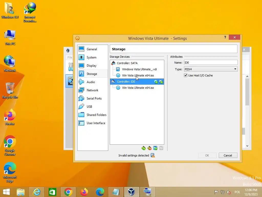
Task: Open Firefox from the taskbar
Action: (x=84, y=192)
